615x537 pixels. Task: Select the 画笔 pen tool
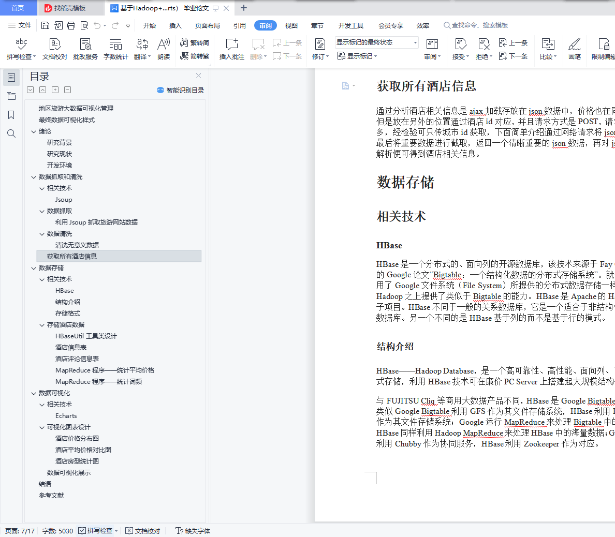pyautogui.click(x=575, y=49)
